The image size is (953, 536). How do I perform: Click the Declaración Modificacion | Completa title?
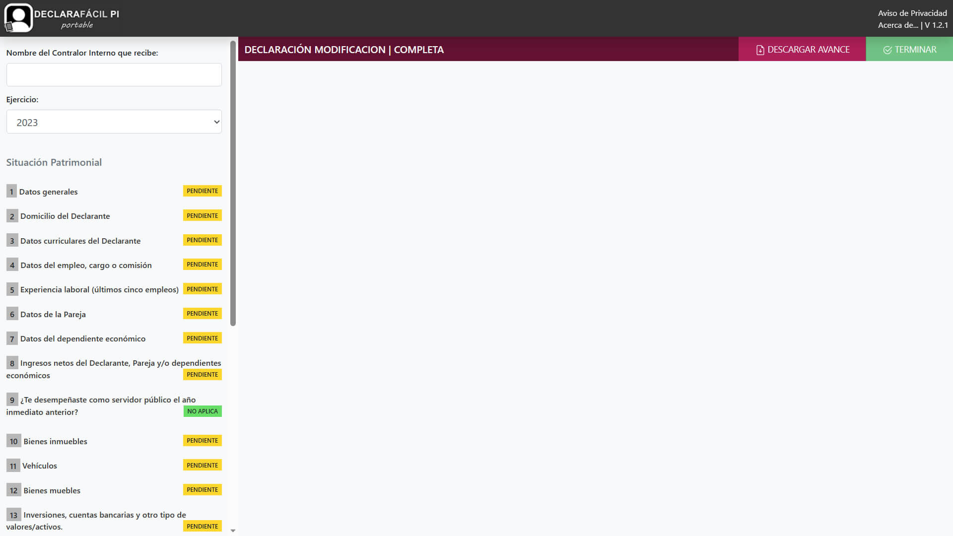coord(344,50)
